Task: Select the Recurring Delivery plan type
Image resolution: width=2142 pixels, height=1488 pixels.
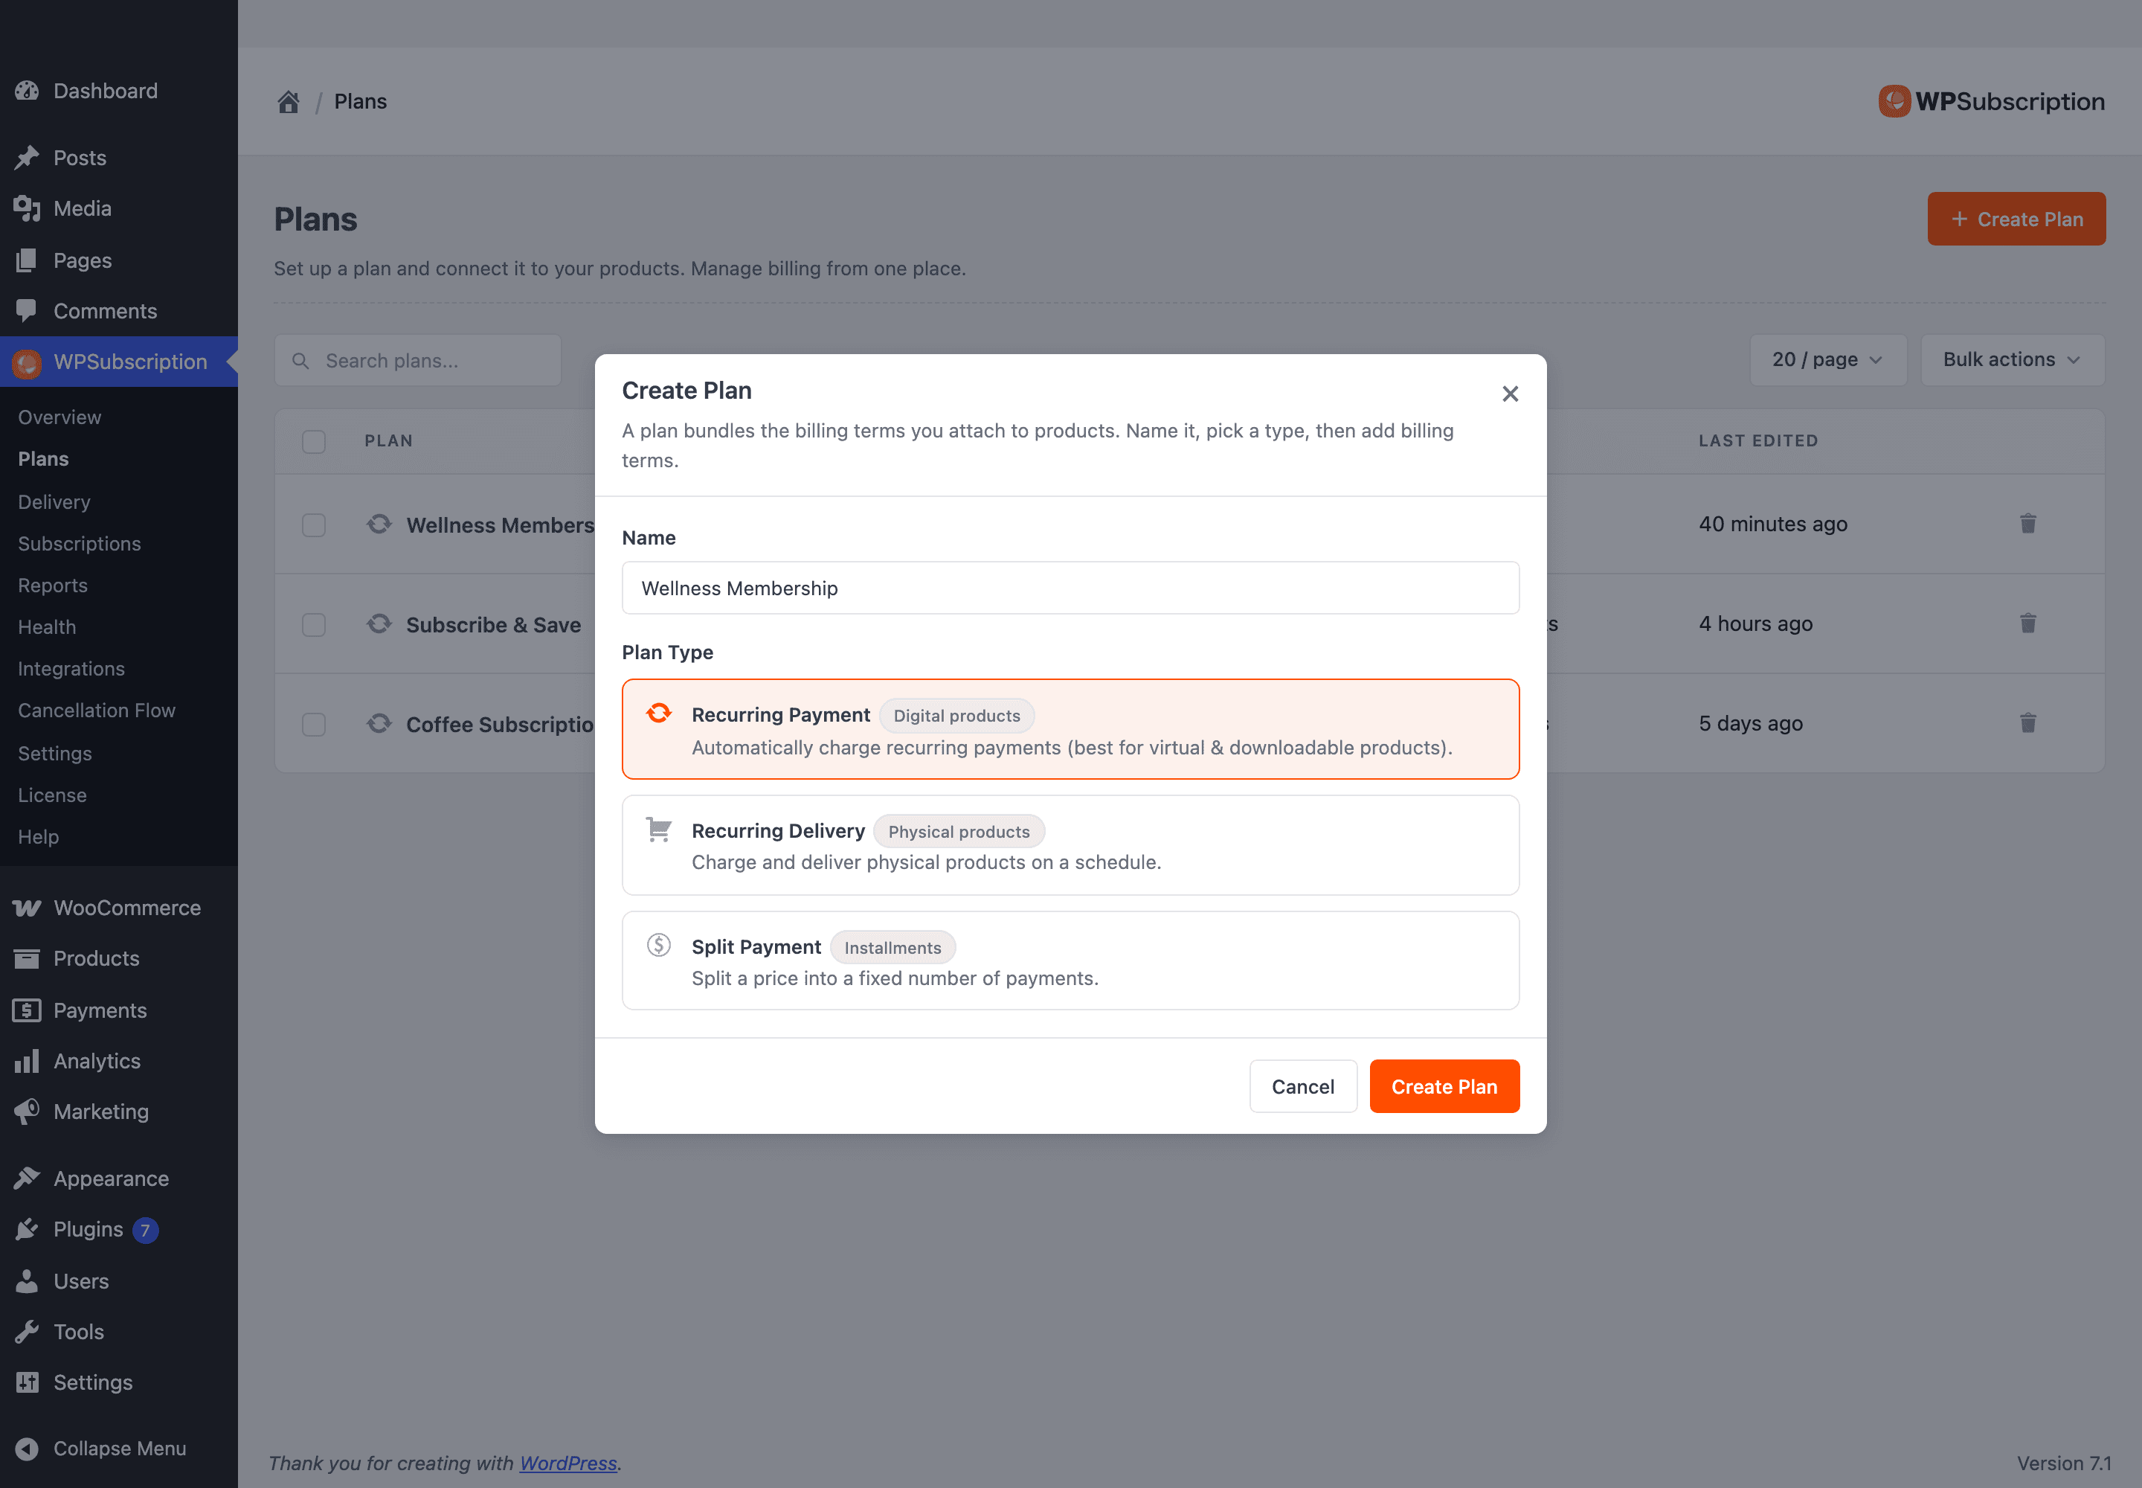Action: 1070,846
